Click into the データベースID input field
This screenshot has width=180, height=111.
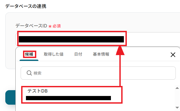tap(98, 39)
